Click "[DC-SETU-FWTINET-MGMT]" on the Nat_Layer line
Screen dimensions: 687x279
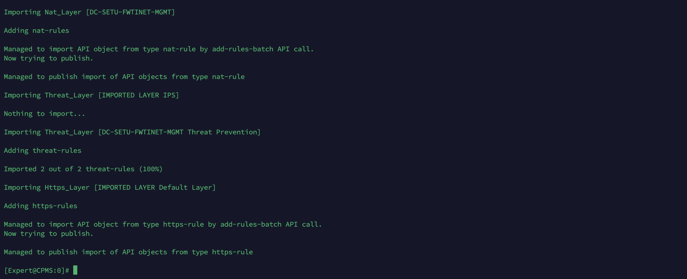click(130, 12)
